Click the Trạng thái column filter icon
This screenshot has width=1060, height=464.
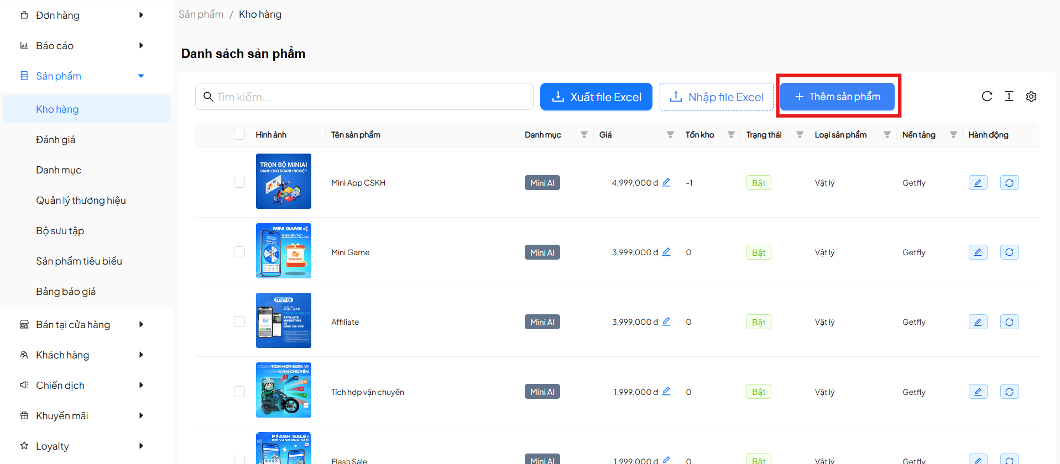(x=800, y=135)
